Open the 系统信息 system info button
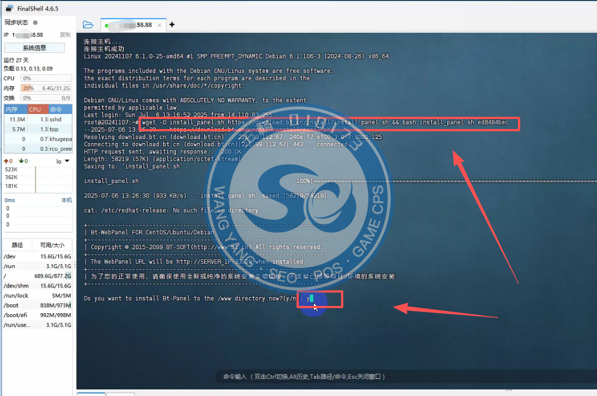Viewport: 597px width, 396px height. [34, 48]
